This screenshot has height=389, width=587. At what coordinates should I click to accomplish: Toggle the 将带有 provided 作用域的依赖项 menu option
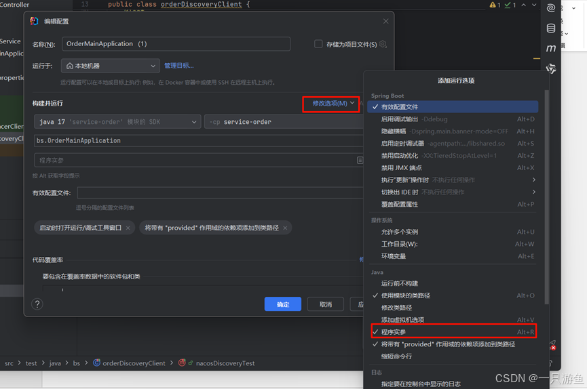[x=453, y=344]
